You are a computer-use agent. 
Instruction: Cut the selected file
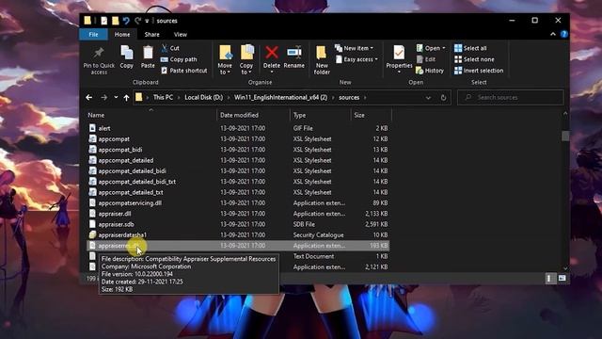170,48
